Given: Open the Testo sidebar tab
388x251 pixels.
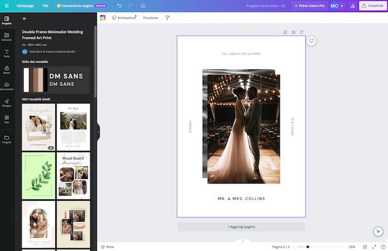Looking at the screenshot, I should pyautogui.click(x=7, y=53).
